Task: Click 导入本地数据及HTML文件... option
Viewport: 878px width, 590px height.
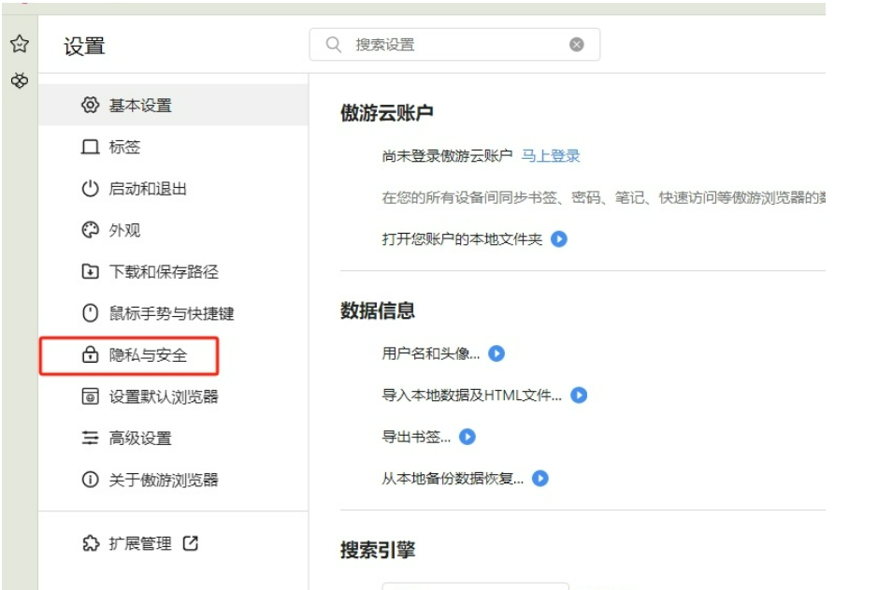Action: pyautogui.click(x=471, y=396)
